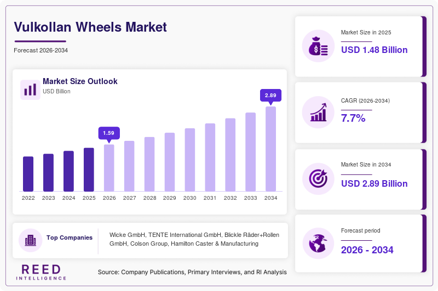This screenshot has width=438, height=291.
Task: Click the Forecast period label
Action: 361,230
